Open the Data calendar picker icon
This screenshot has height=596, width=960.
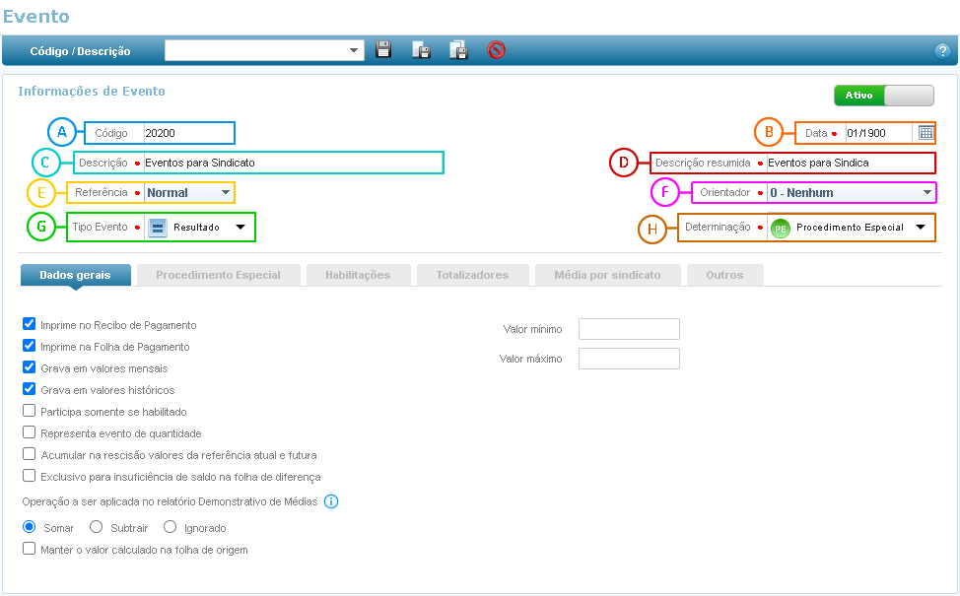point(926,133)
